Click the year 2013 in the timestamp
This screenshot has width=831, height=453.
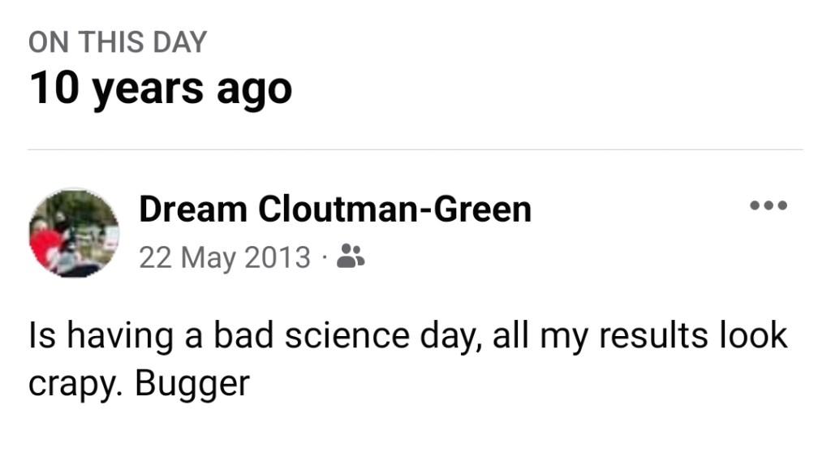[x=277, y=257]
